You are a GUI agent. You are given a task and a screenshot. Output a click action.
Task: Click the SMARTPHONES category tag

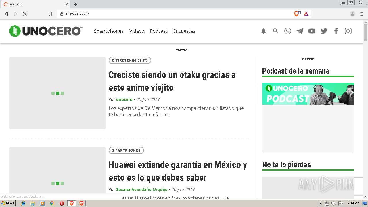click(x=126, y=150)
